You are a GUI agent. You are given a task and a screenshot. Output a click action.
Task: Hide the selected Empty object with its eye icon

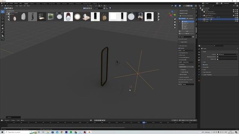pos(235,19)
